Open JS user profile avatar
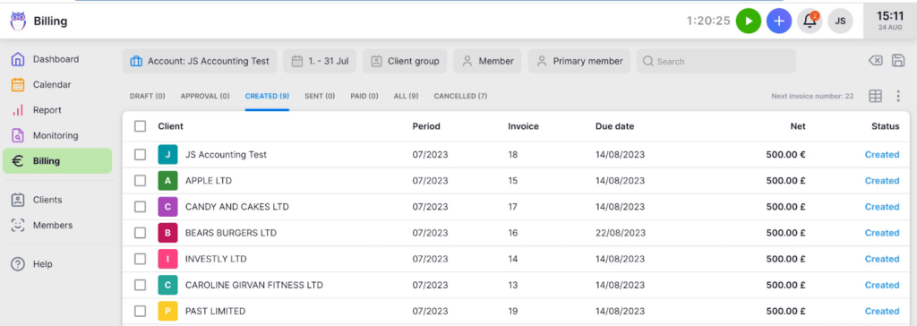Viewport: 917px width, 326px height. point(840,21)
